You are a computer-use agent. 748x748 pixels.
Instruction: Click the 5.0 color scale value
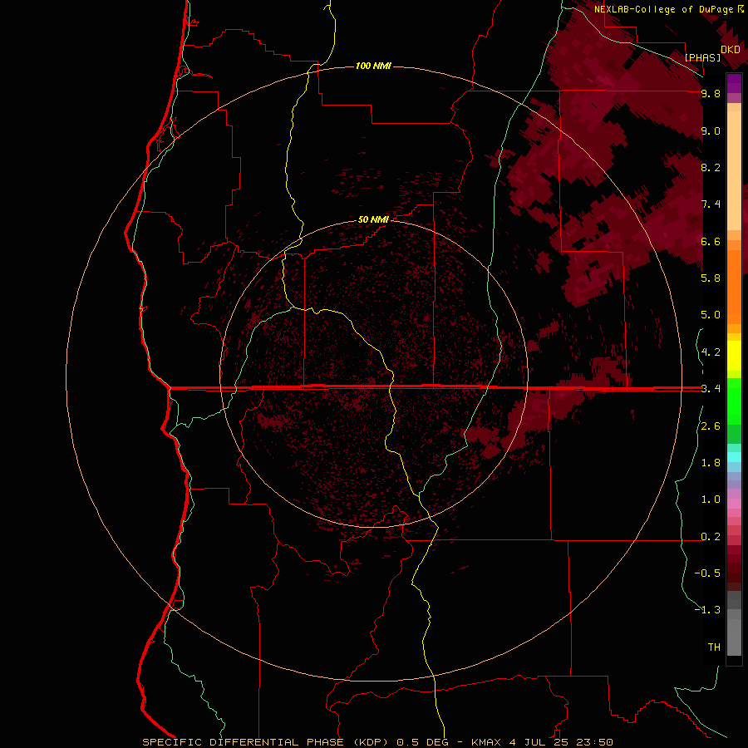click(x=711, y=315)
